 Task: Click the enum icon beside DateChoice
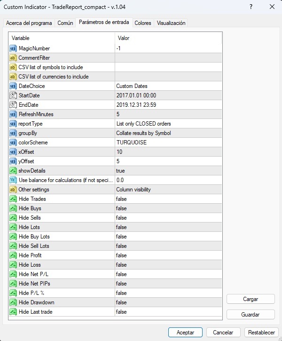pyautogui.click(x=13, y=86)
